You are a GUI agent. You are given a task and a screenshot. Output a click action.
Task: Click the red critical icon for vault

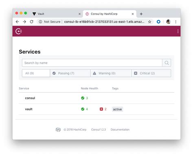[x=101, y=109]
